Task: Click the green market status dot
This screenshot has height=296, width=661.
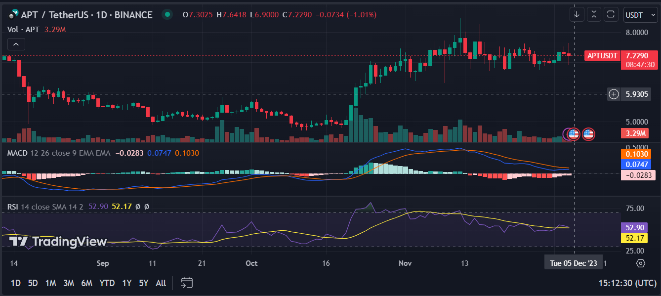Action: pos(167,15)
